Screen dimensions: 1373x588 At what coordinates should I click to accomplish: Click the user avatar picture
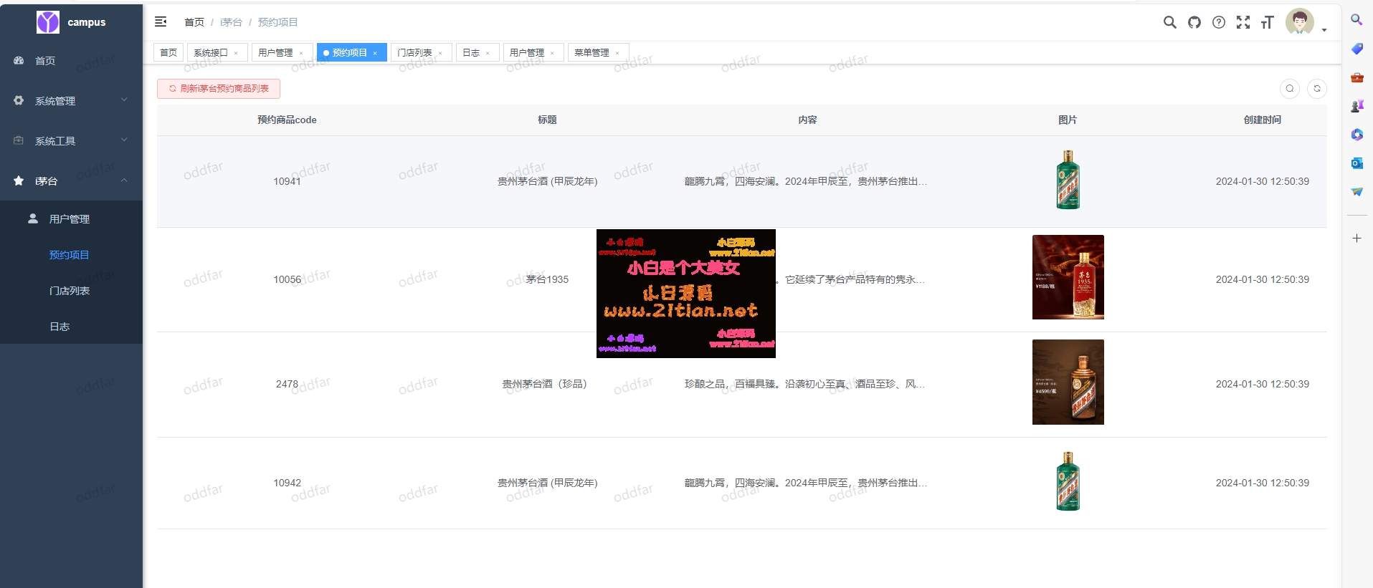point(1299,22)
